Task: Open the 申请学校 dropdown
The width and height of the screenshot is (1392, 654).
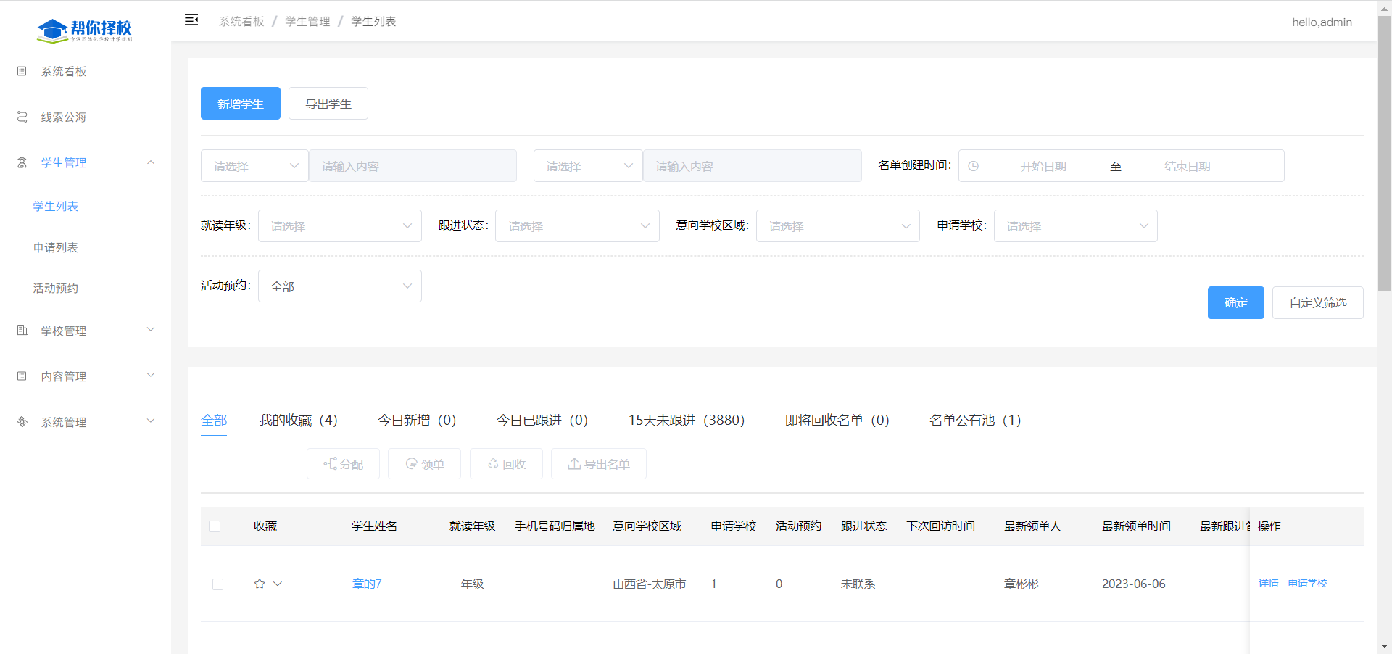Action: click(x=1076, y=226)
